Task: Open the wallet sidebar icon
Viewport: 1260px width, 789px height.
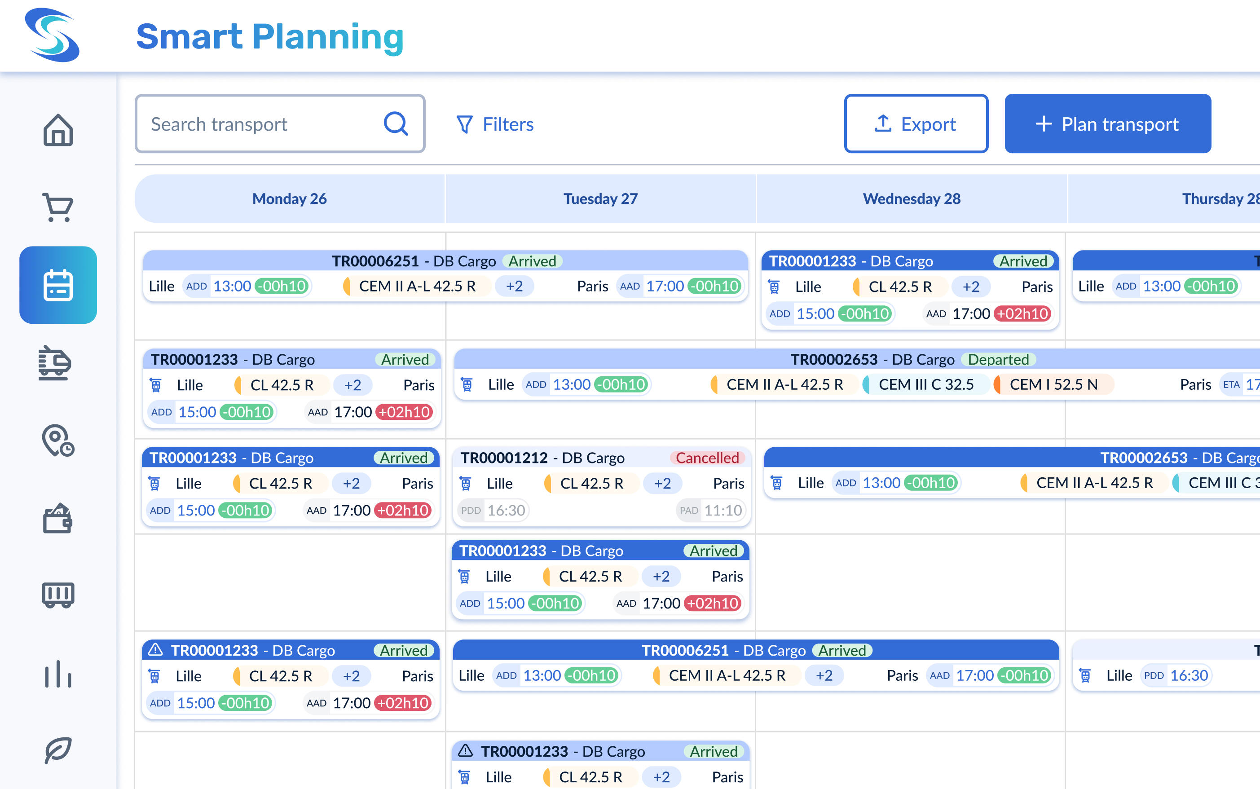Action: 57,518
